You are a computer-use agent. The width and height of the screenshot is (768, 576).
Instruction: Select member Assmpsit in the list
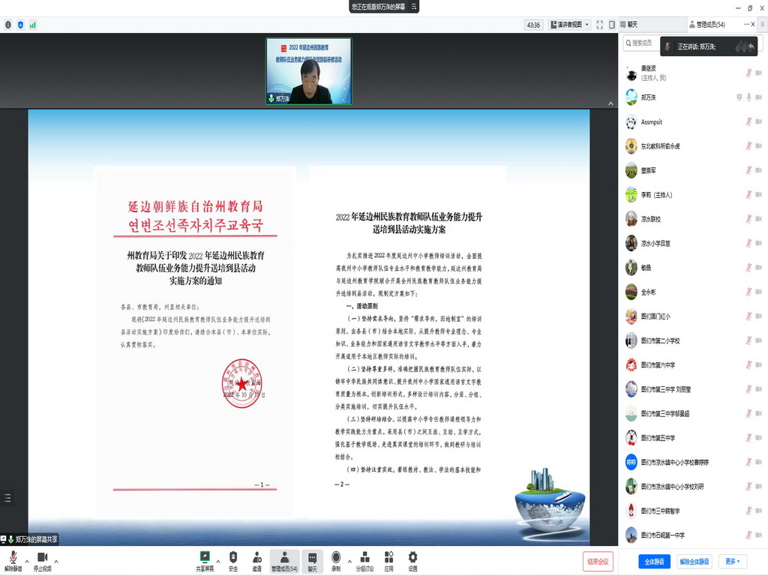[x=693, y=121]
